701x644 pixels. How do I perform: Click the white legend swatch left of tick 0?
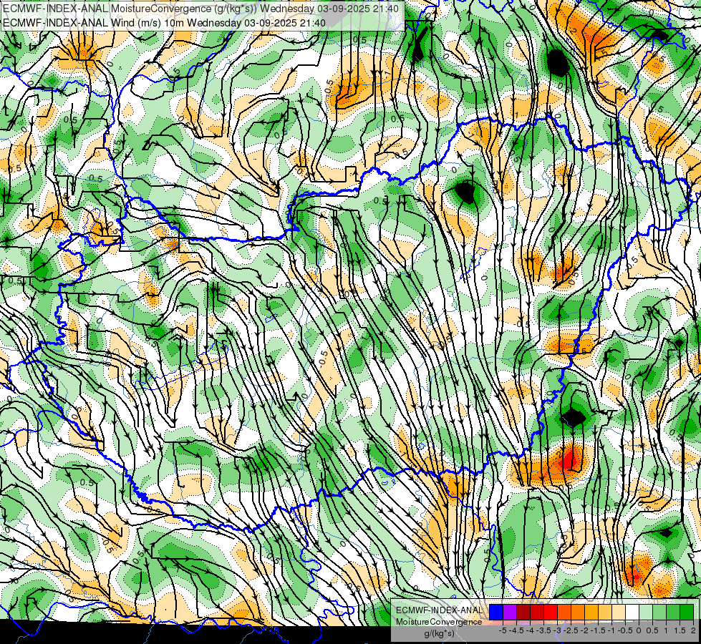(632, 612)
